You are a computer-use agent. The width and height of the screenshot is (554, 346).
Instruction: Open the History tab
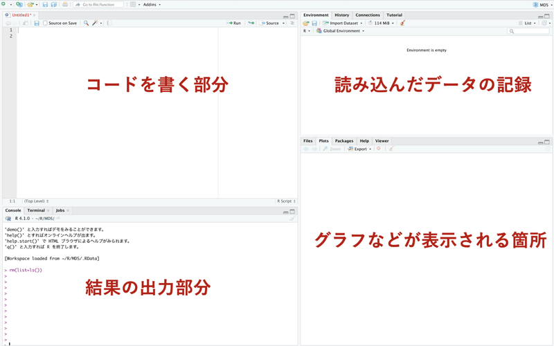point(341,15)
